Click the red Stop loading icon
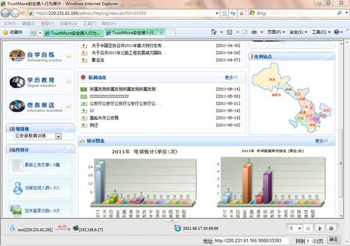 [241, 13]
